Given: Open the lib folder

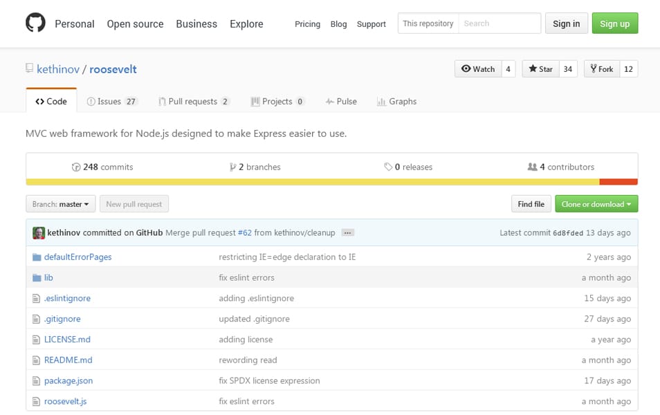Looking at the screenshot, I should [x=48, y=278].
